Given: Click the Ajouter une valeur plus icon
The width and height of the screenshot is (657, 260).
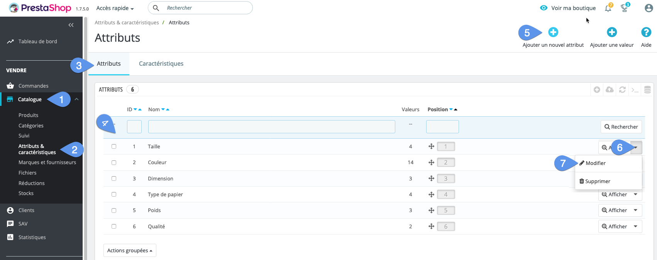Looking at the screenshot, I should pos(612,32).
